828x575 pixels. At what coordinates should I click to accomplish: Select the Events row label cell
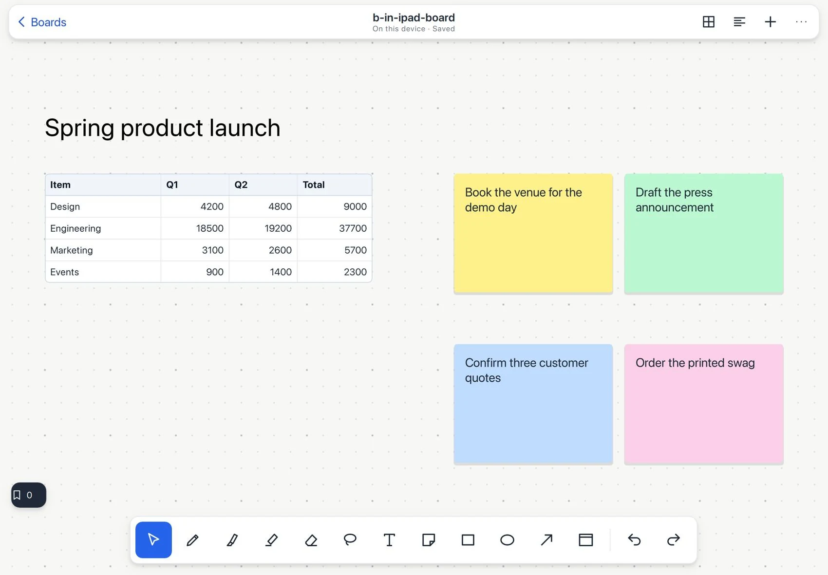tap(103, 272)
